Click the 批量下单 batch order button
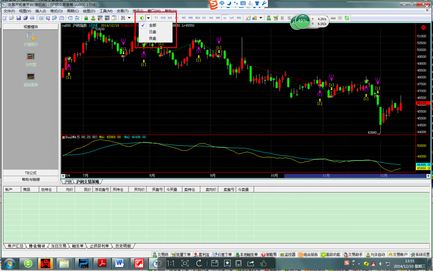The width and height of the screenshot is (433, 271). [x=181, y=254]
